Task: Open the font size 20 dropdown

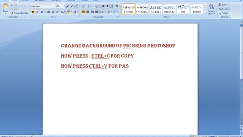Action: point(63,6)
